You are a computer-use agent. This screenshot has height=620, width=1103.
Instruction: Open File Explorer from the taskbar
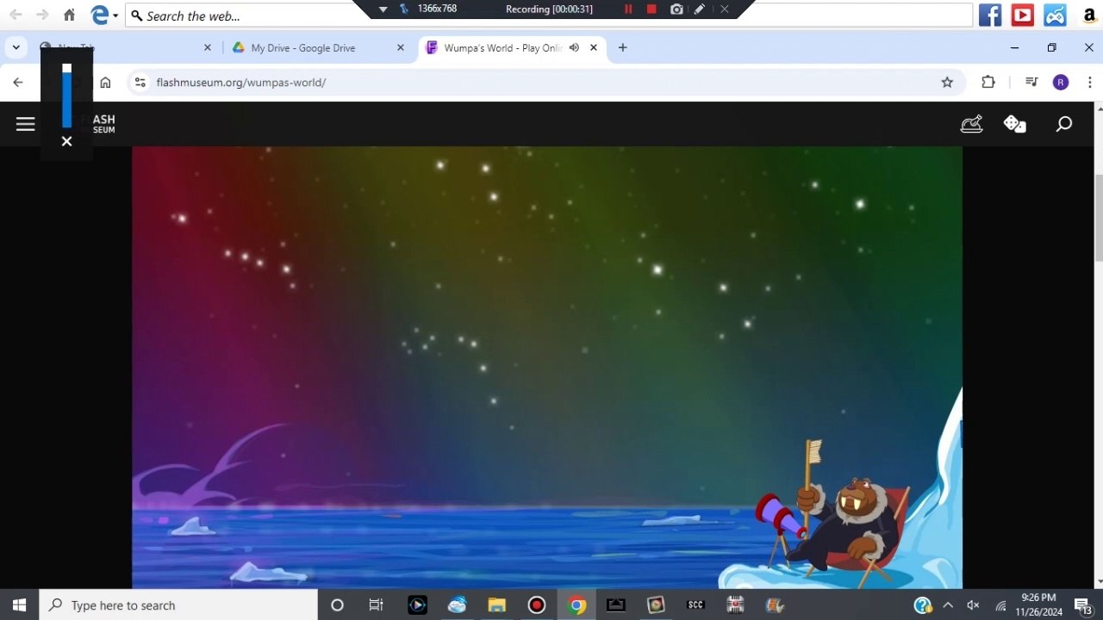click(496, 605)
